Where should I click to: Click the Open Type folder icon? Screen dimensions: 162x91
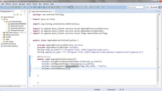pyautogui.click(x=57, y=7)
